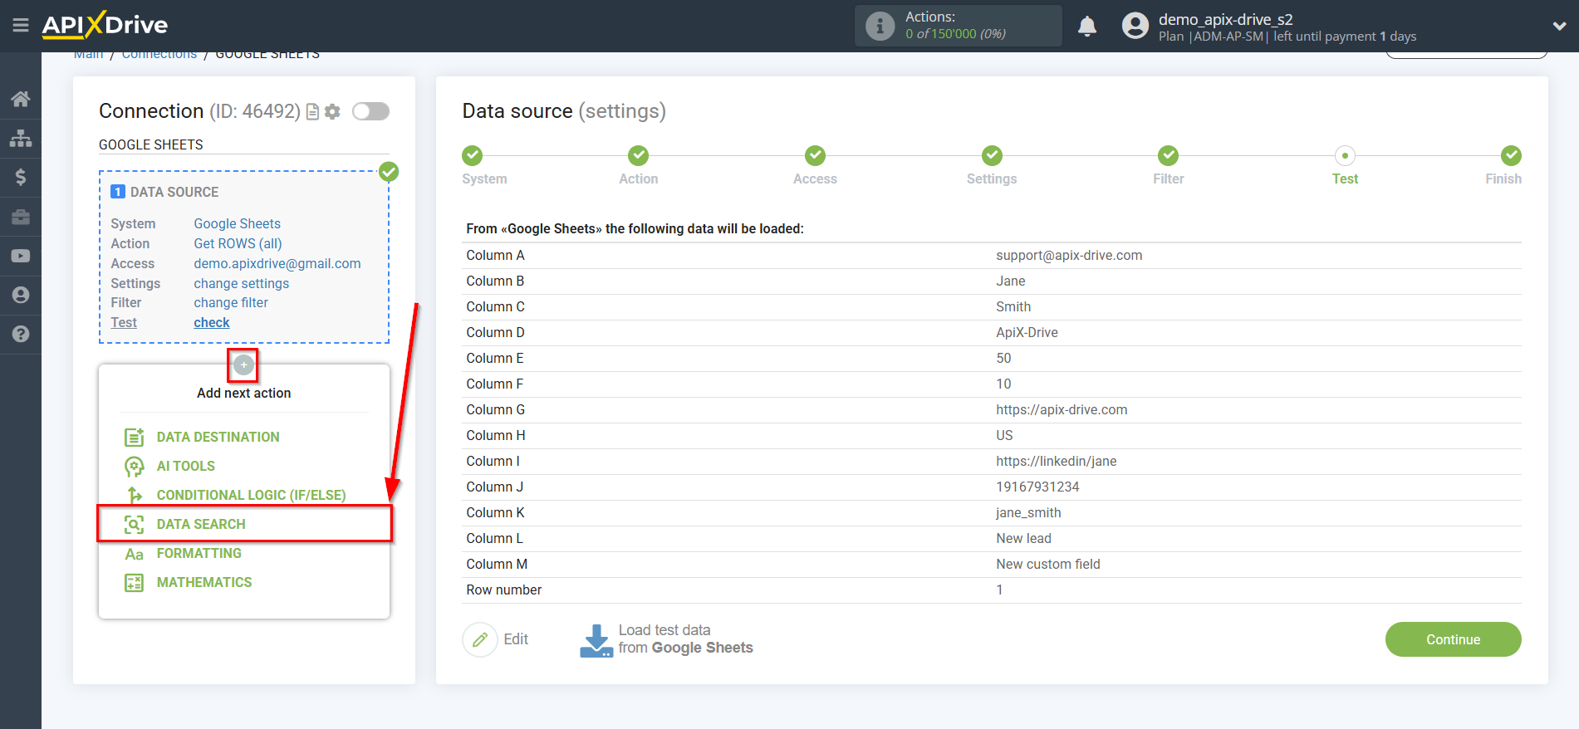Open demo.apixdrive@gmail.com access link
This screenshot has height=729, width=1579.
click(x=277, y=263)
